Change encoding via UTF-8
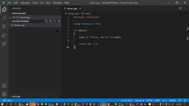 [149, 100]
